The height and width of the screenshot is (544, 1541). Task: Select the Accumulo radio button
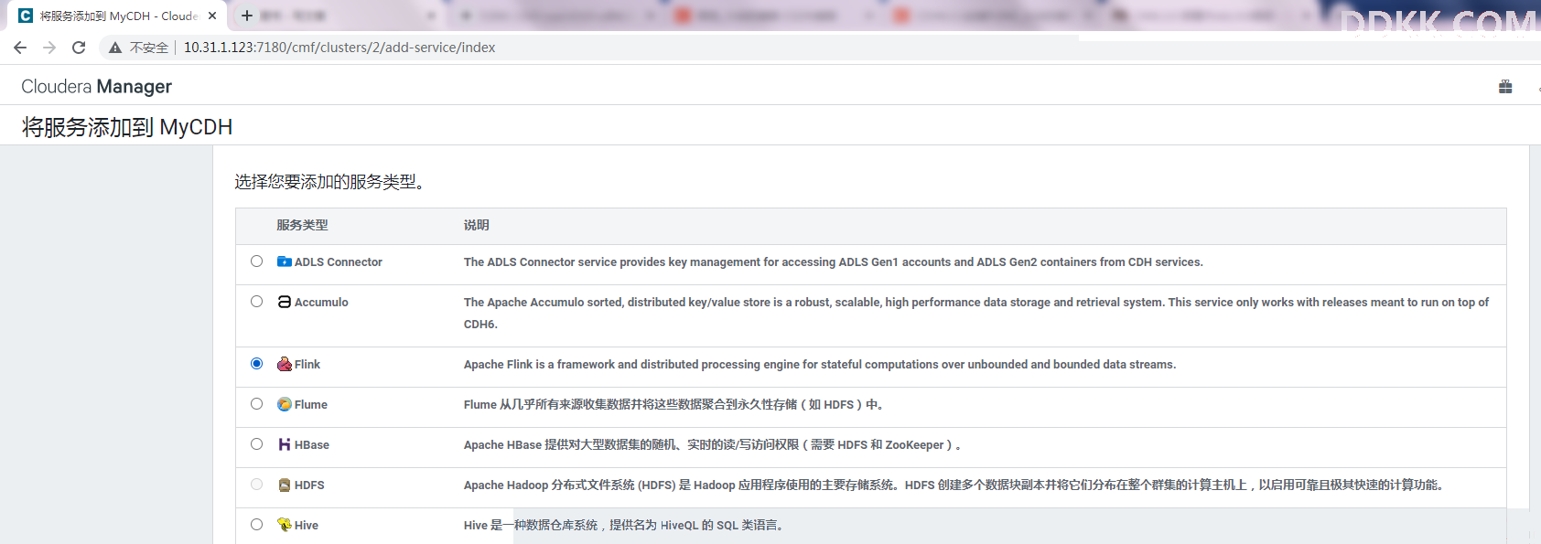pyautogui.click(x=256, y=302)
